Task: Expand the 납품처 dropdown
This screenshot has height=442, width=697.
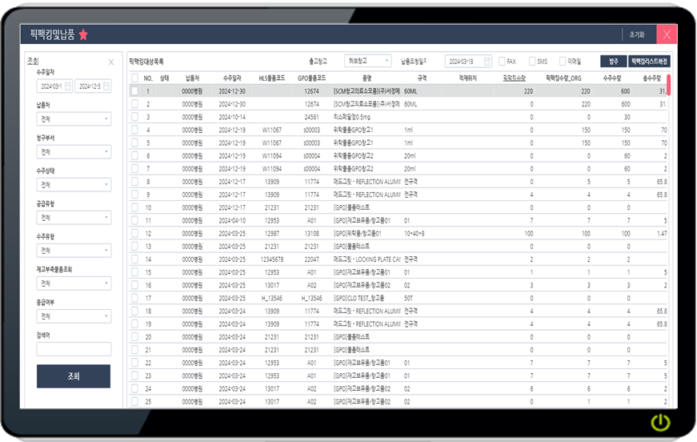Action: [x=74, y=119]
